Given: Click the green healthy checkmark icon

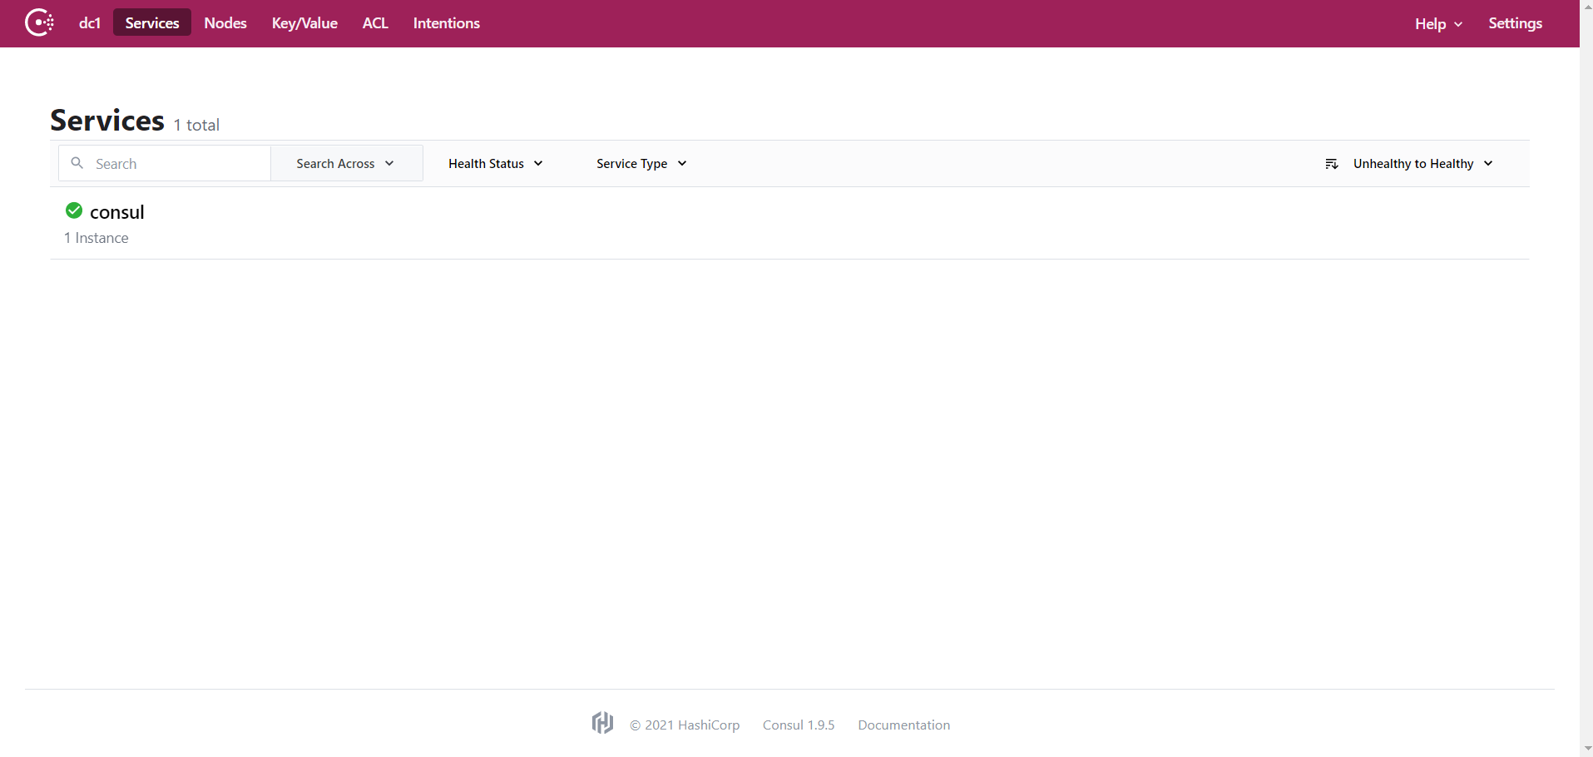Looking at the screenshot, I should click(74, 210).
